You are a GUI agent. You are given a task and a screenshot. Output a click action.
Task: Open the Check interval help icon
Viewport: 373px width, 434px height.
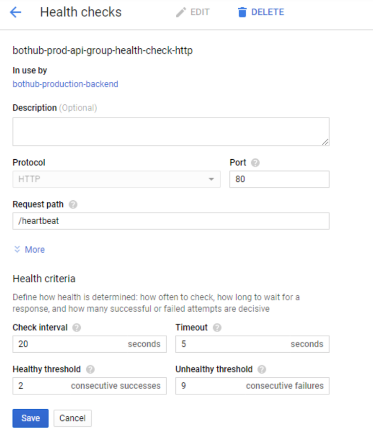[x=77, y=328]
